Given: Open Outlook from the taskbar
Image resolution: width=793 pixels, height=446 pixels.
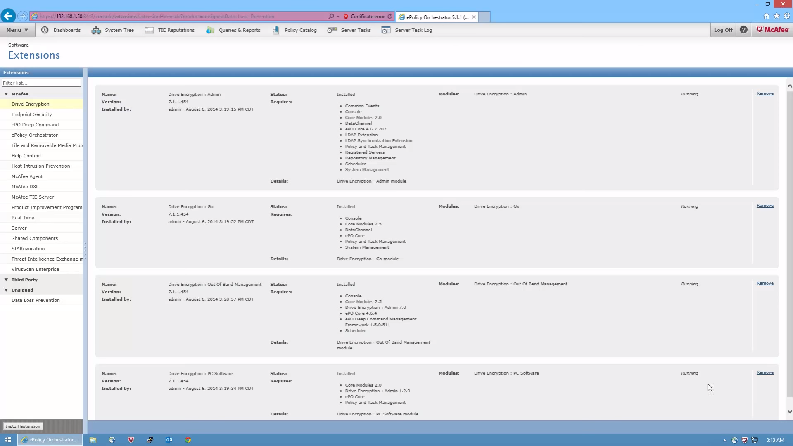Looking at the screenshot, I should 169,440.
